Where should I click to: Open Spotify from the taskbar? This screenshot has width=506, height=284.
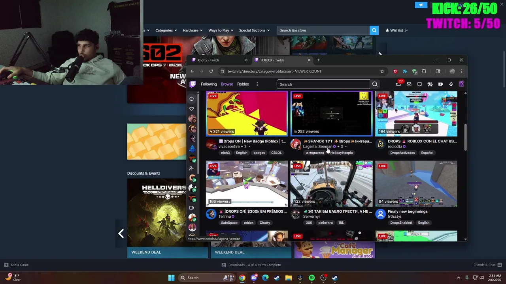(x=312, y=278)
